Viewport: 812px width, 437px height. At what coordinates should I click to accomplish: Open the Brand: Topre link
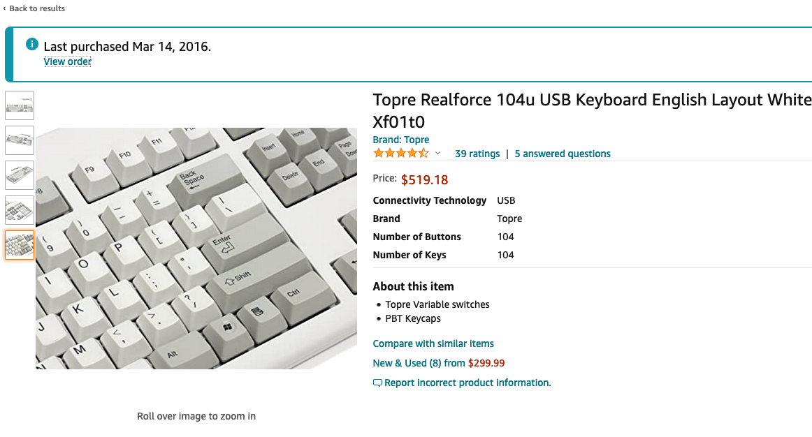click(x=401, y=140)
